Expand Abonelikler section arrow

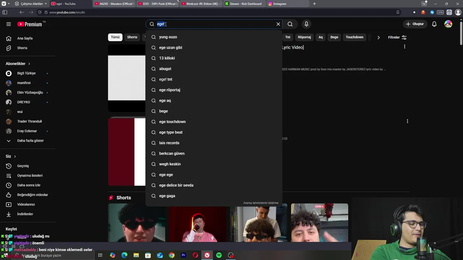(x=29, y=64)
